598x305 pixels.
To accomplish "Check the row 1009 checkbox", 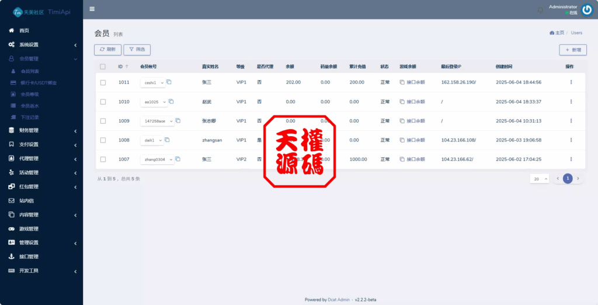I will 103,121.
